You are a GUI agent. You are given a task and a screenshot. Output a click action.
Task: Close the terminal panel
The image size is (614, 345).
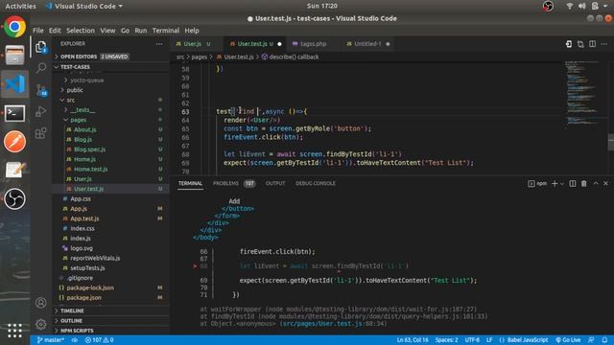coord(605,183)
